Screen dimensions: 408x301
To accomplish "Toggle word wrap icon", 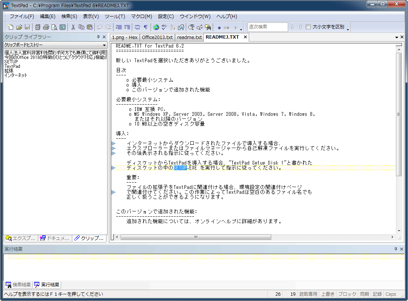I will pos(137,27).
